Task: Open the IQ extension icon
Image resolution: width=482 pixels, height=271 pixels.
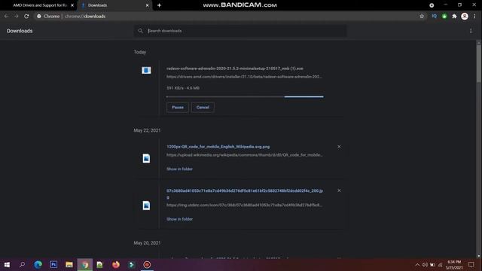Action: (x=434, y=16)
